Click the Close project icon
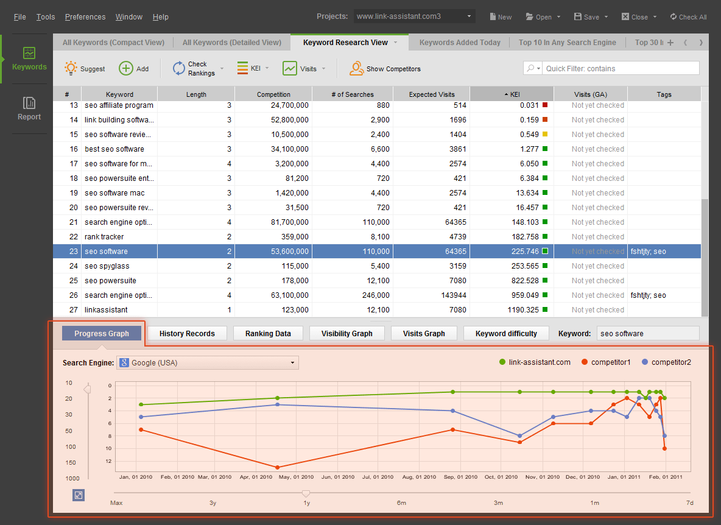The height and width of the screenshot is (525, 721). pyautogui.click(x=625, y=16)
